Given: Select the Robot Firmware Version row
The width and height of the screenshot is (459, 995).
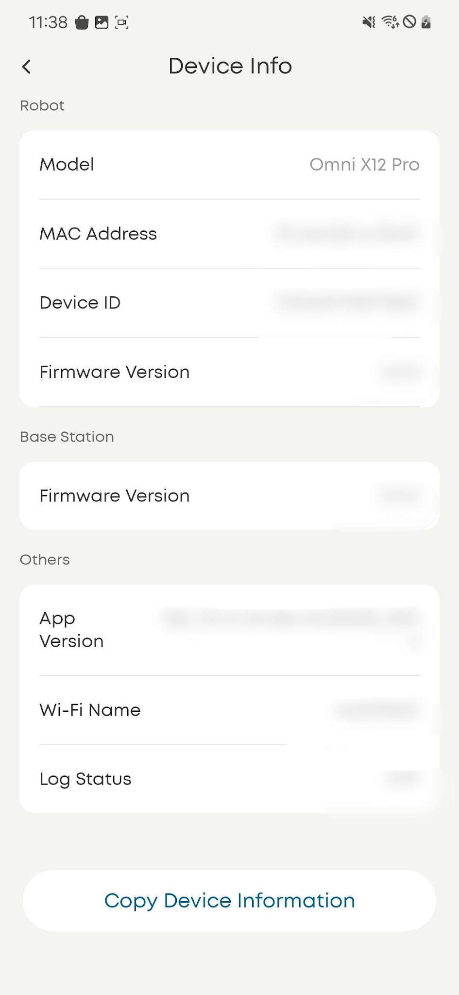Looking at the screenshot, I should tap(229, 372).
